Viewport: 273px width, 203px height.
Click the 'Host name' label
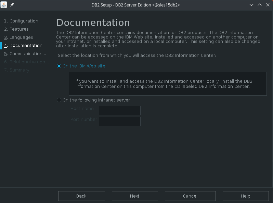tap(82, 109)
